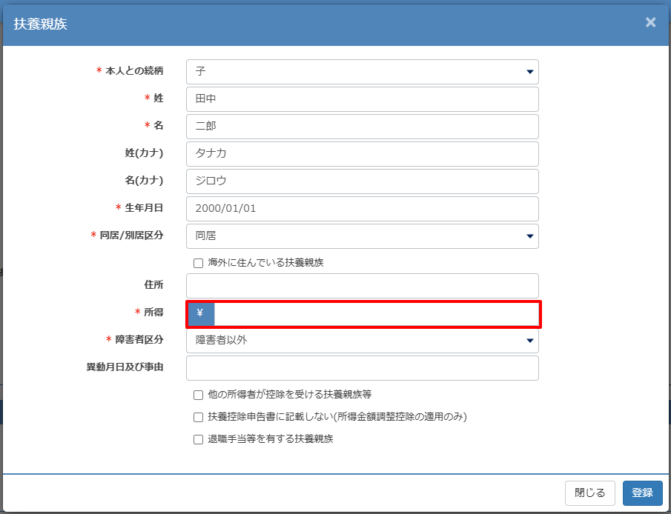This screenshot has height=514, width=671.
Task: Click the 名 field containing 二郎
Action: point(362,127)
